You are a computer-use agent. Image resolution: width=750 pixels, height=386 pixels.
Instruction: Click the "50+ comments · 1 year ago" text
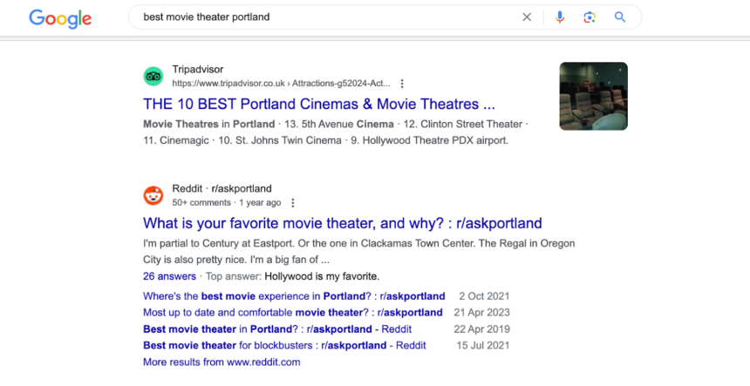(226, 203)
